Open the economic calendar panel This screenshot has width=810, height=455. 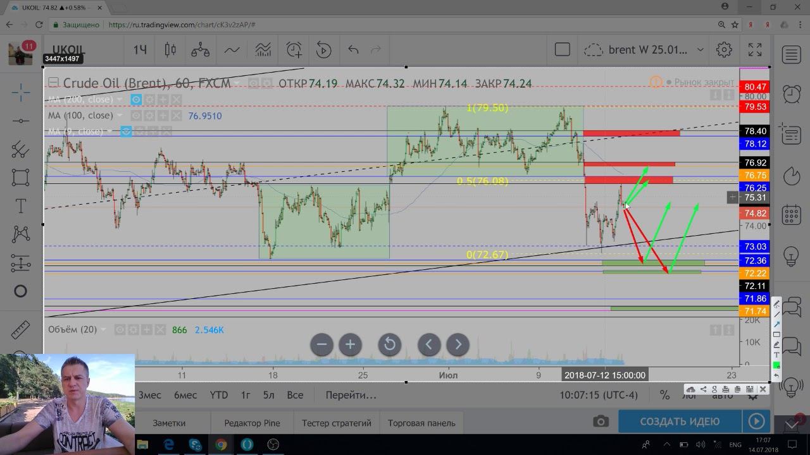coord(791,215)
